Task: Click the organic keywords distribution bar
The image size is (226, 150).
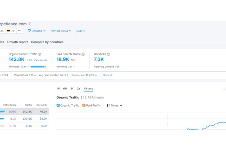Action: pyautogui.click(x=38, y=67)
